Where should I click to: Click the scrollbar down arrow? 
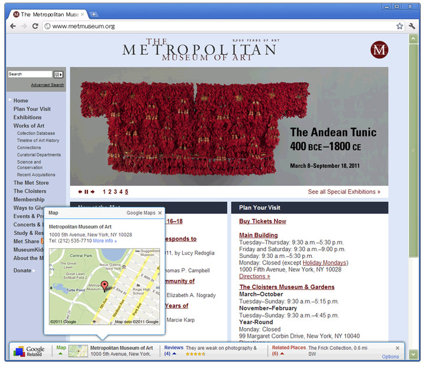pyautogui.click(x=413, y=354)
